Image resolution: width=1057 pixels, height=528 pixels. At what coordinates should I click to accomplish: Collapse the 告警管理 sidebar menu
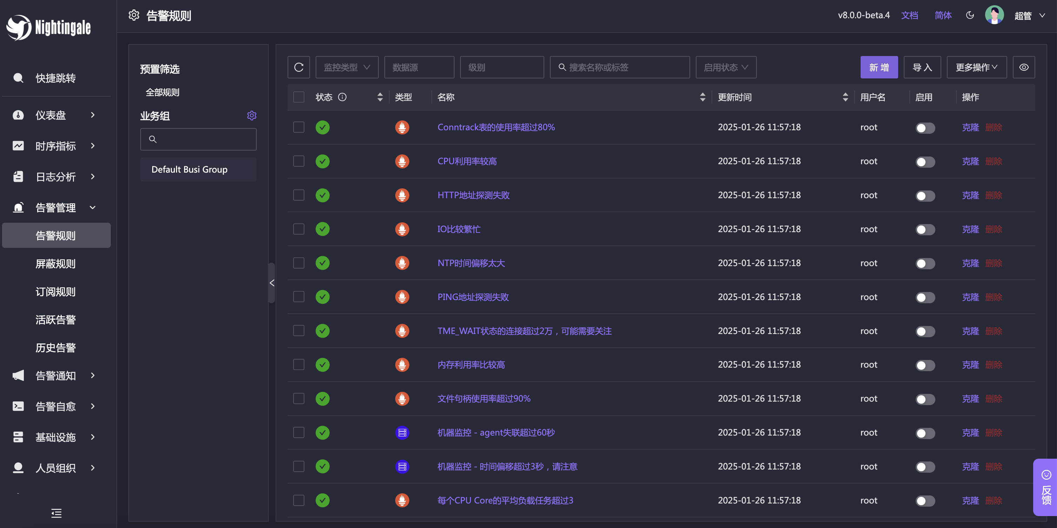click(56, 207)
